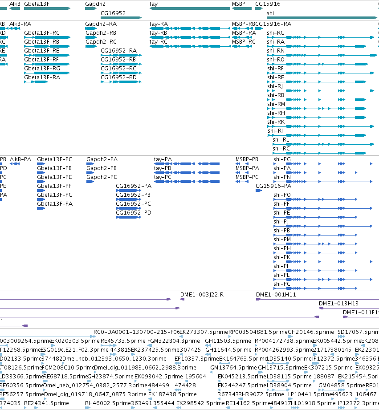379x410 pixels.
Task: Select transcript tay-RC
Action: coord(158,41)
